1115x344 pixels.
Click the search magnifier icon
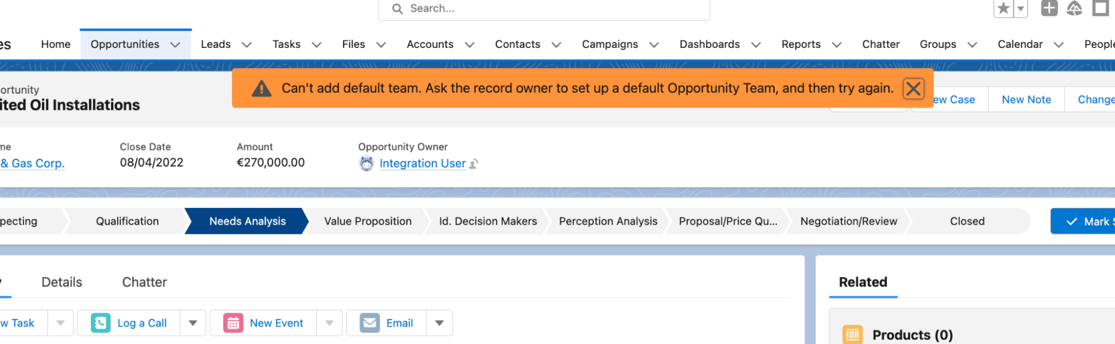[397, 8]
